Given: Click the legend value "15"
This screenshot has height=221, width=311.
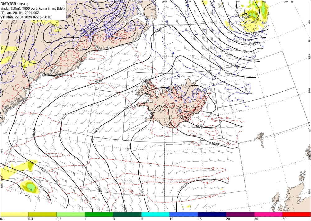Looking at the screenshot, I should pyautogui.click(x=200, y=219).
